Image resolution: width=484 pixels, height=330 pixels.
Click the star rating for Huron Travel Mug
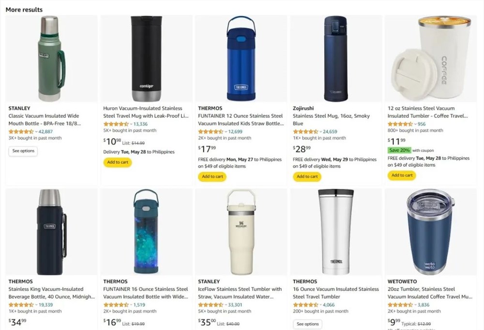point(116,124)
